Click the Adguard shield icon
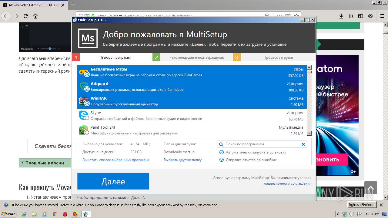This screenshot has height=218, width=388. tap(83, 86)
